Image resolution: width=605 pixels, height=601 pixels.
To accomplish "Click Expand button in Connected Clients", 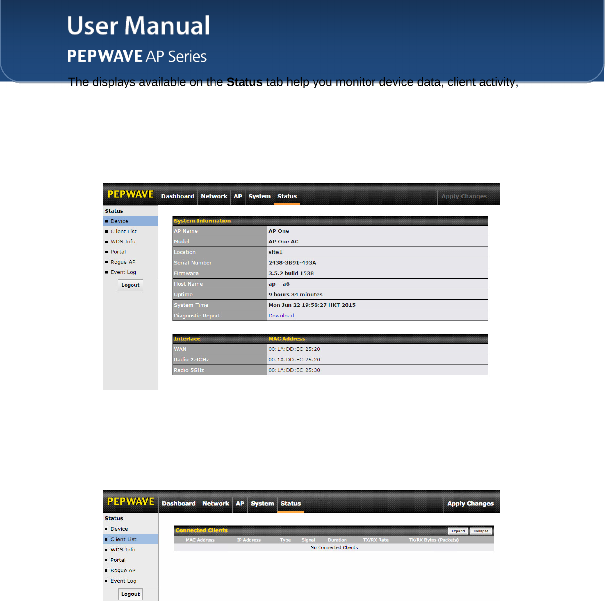I will pyautogui.click(x=458, y=531).
